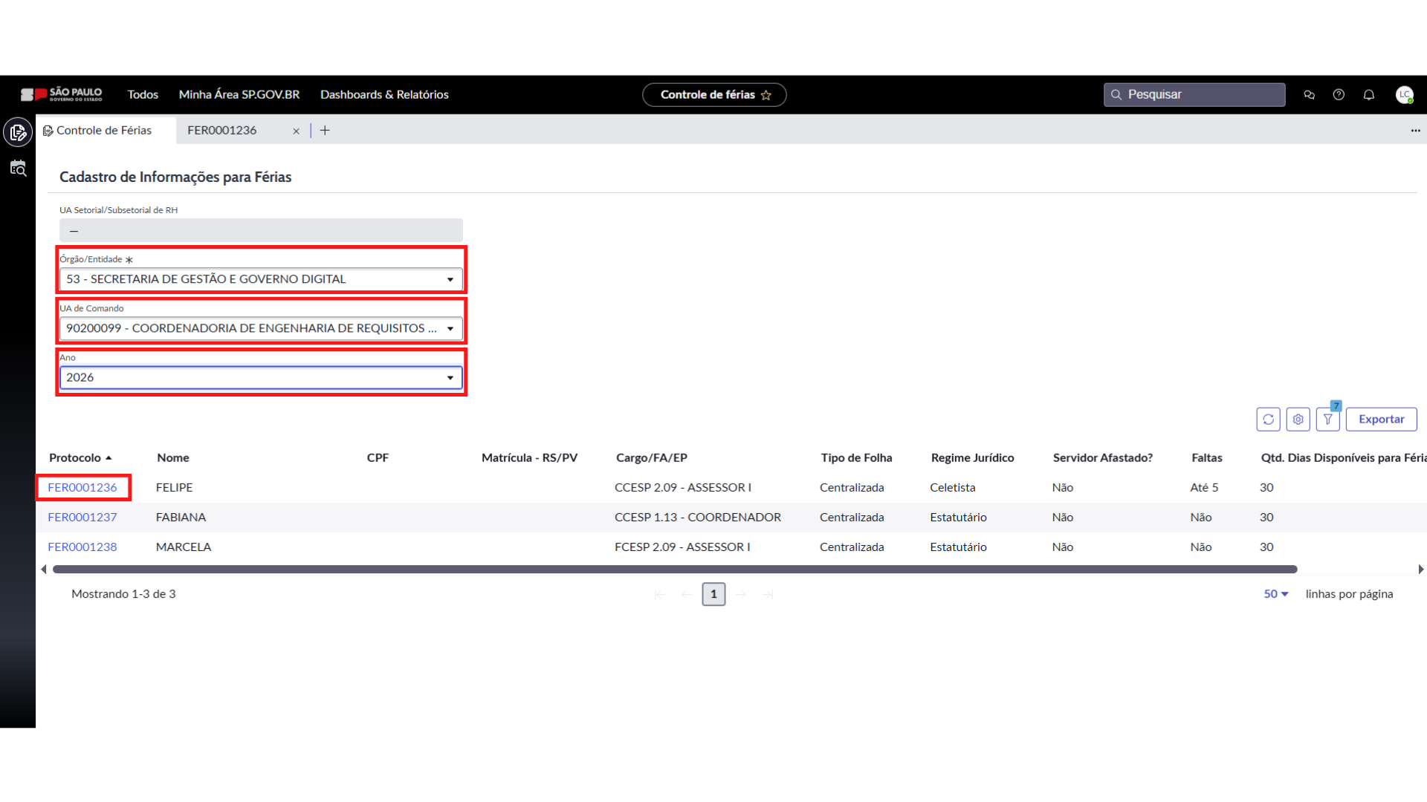This screenshot has height=802, width=1427.
Task: Click the horizontal table scrollbar
Action: coord(675,570)
